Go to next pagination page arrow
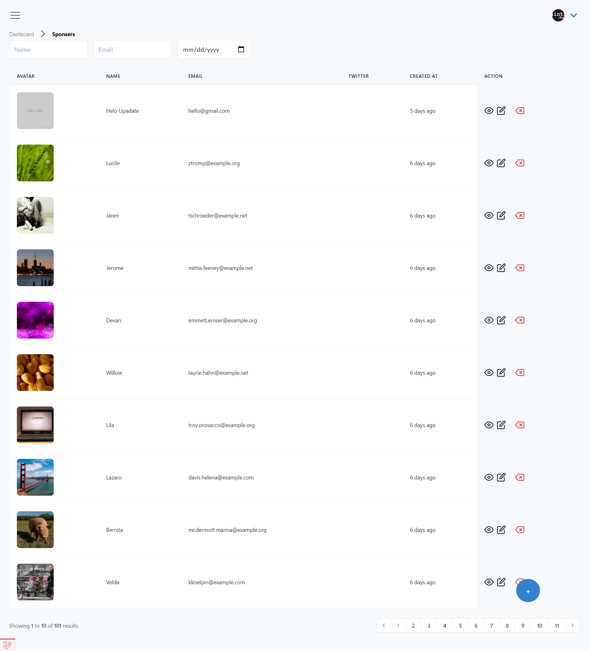This screenshot has width=589, height=651. (x=572, y=626)
